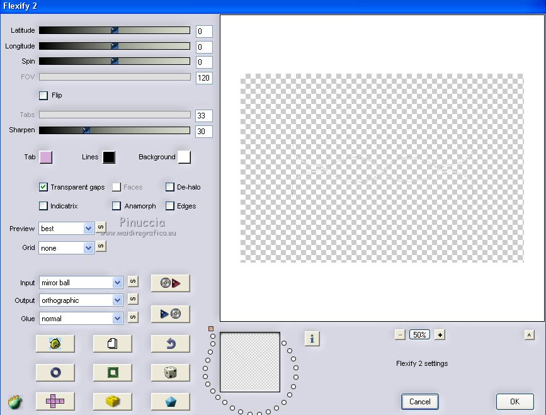Click the 50% zoom level button
This screenshot has height=415, width=546.
(x=419, y=335)
